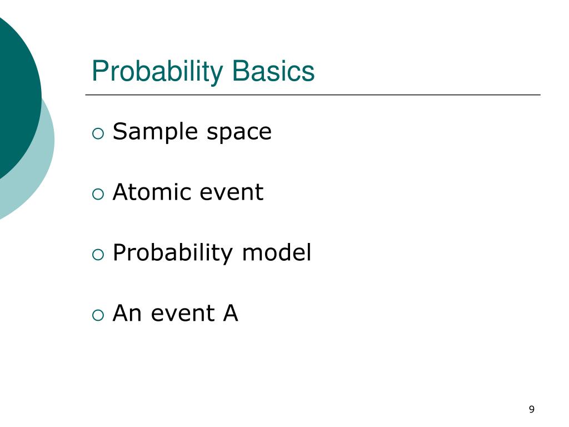Select the Probability Basics slide title
Image resolution: width=569 pixels, height=427 pixels.
click(203, 72)
